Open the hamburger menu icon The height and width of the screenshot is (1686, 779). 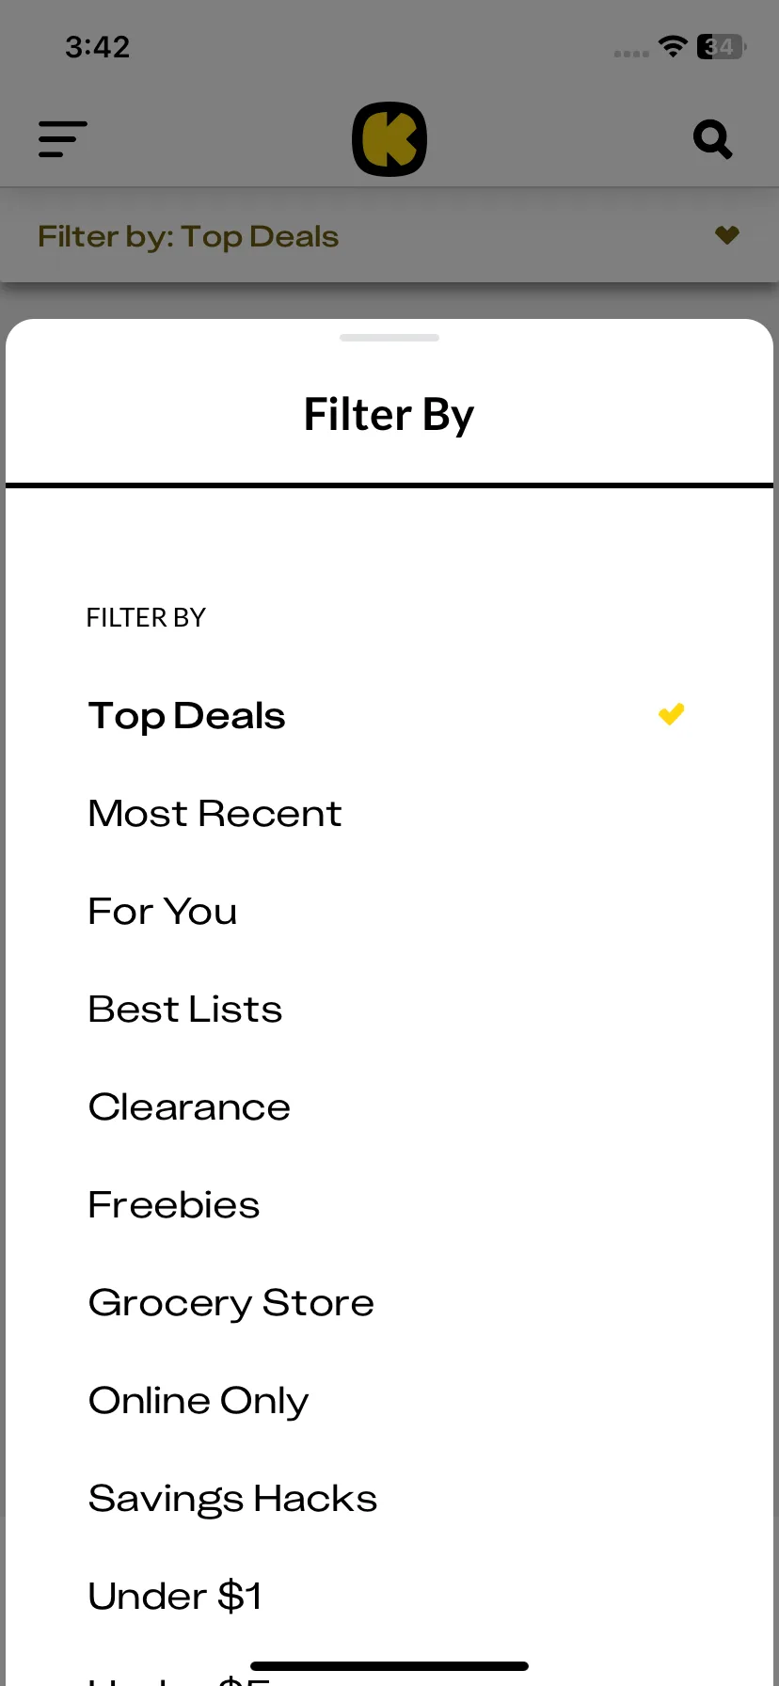(x=62, y=139)
